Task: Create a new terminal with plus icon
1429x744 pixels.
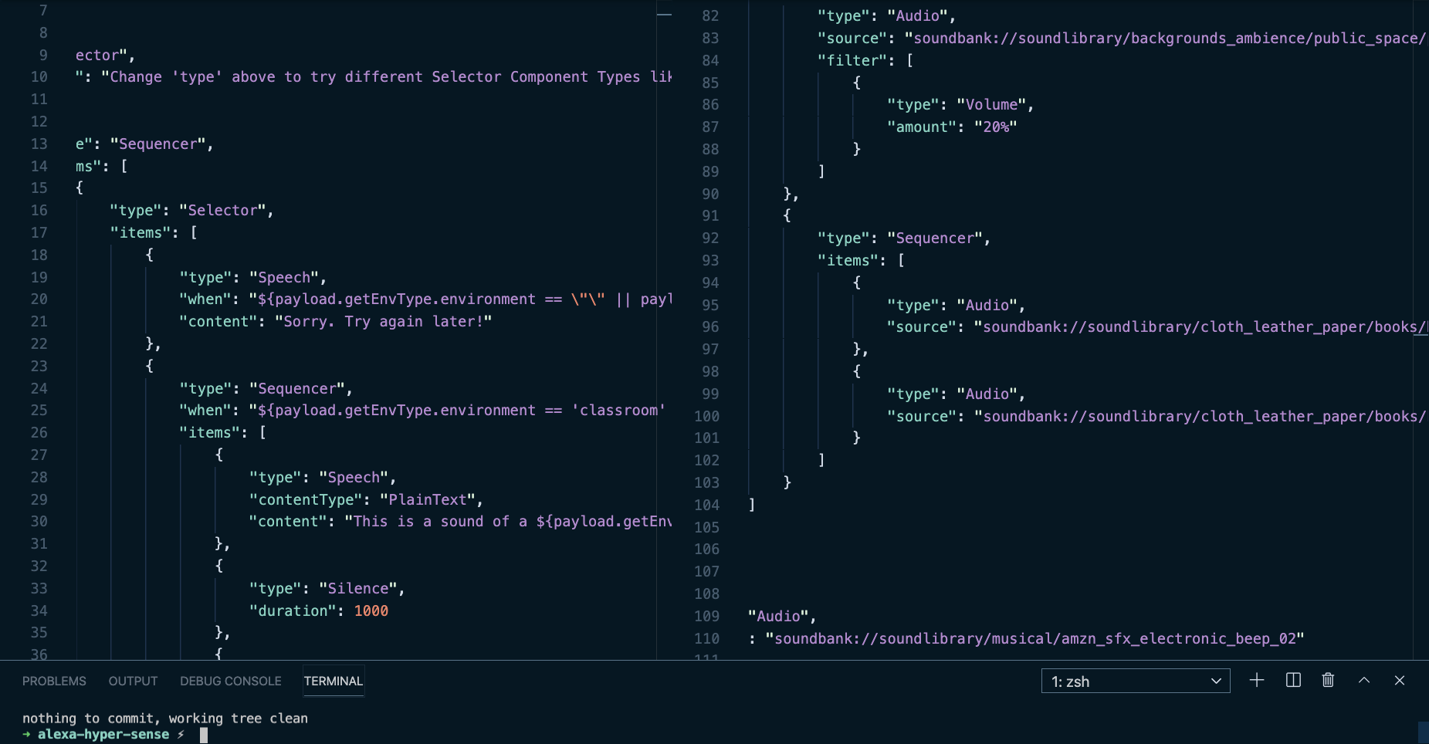Action: [1257, 680]
